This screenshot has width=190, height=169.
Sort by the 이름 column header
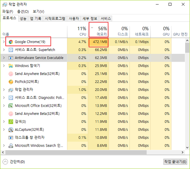click(x=34, y=31)
